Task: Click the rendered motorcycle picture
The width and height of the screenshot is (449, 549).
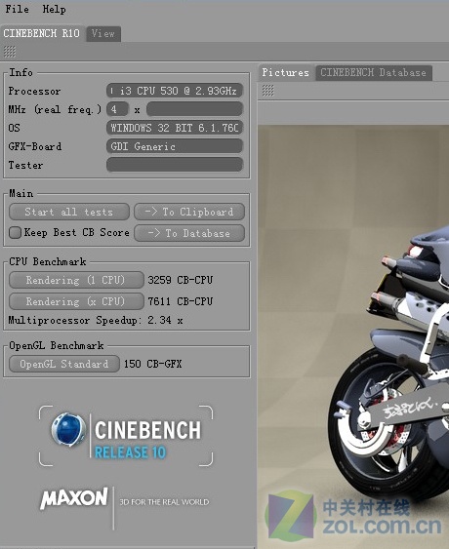Action: [353, 336]
